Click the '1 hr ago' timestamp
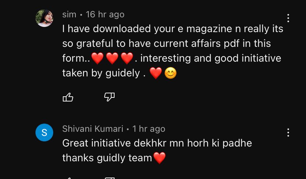Image resolution: width=306 pixels, height=179 pixels. point(149,129)
